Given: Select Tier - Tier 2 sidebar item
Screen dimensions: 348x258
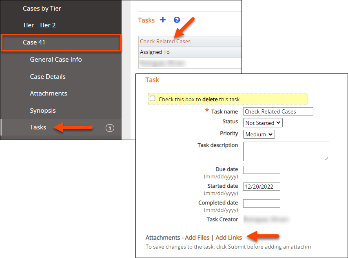Looking at the screenshot, I should 39,25.
